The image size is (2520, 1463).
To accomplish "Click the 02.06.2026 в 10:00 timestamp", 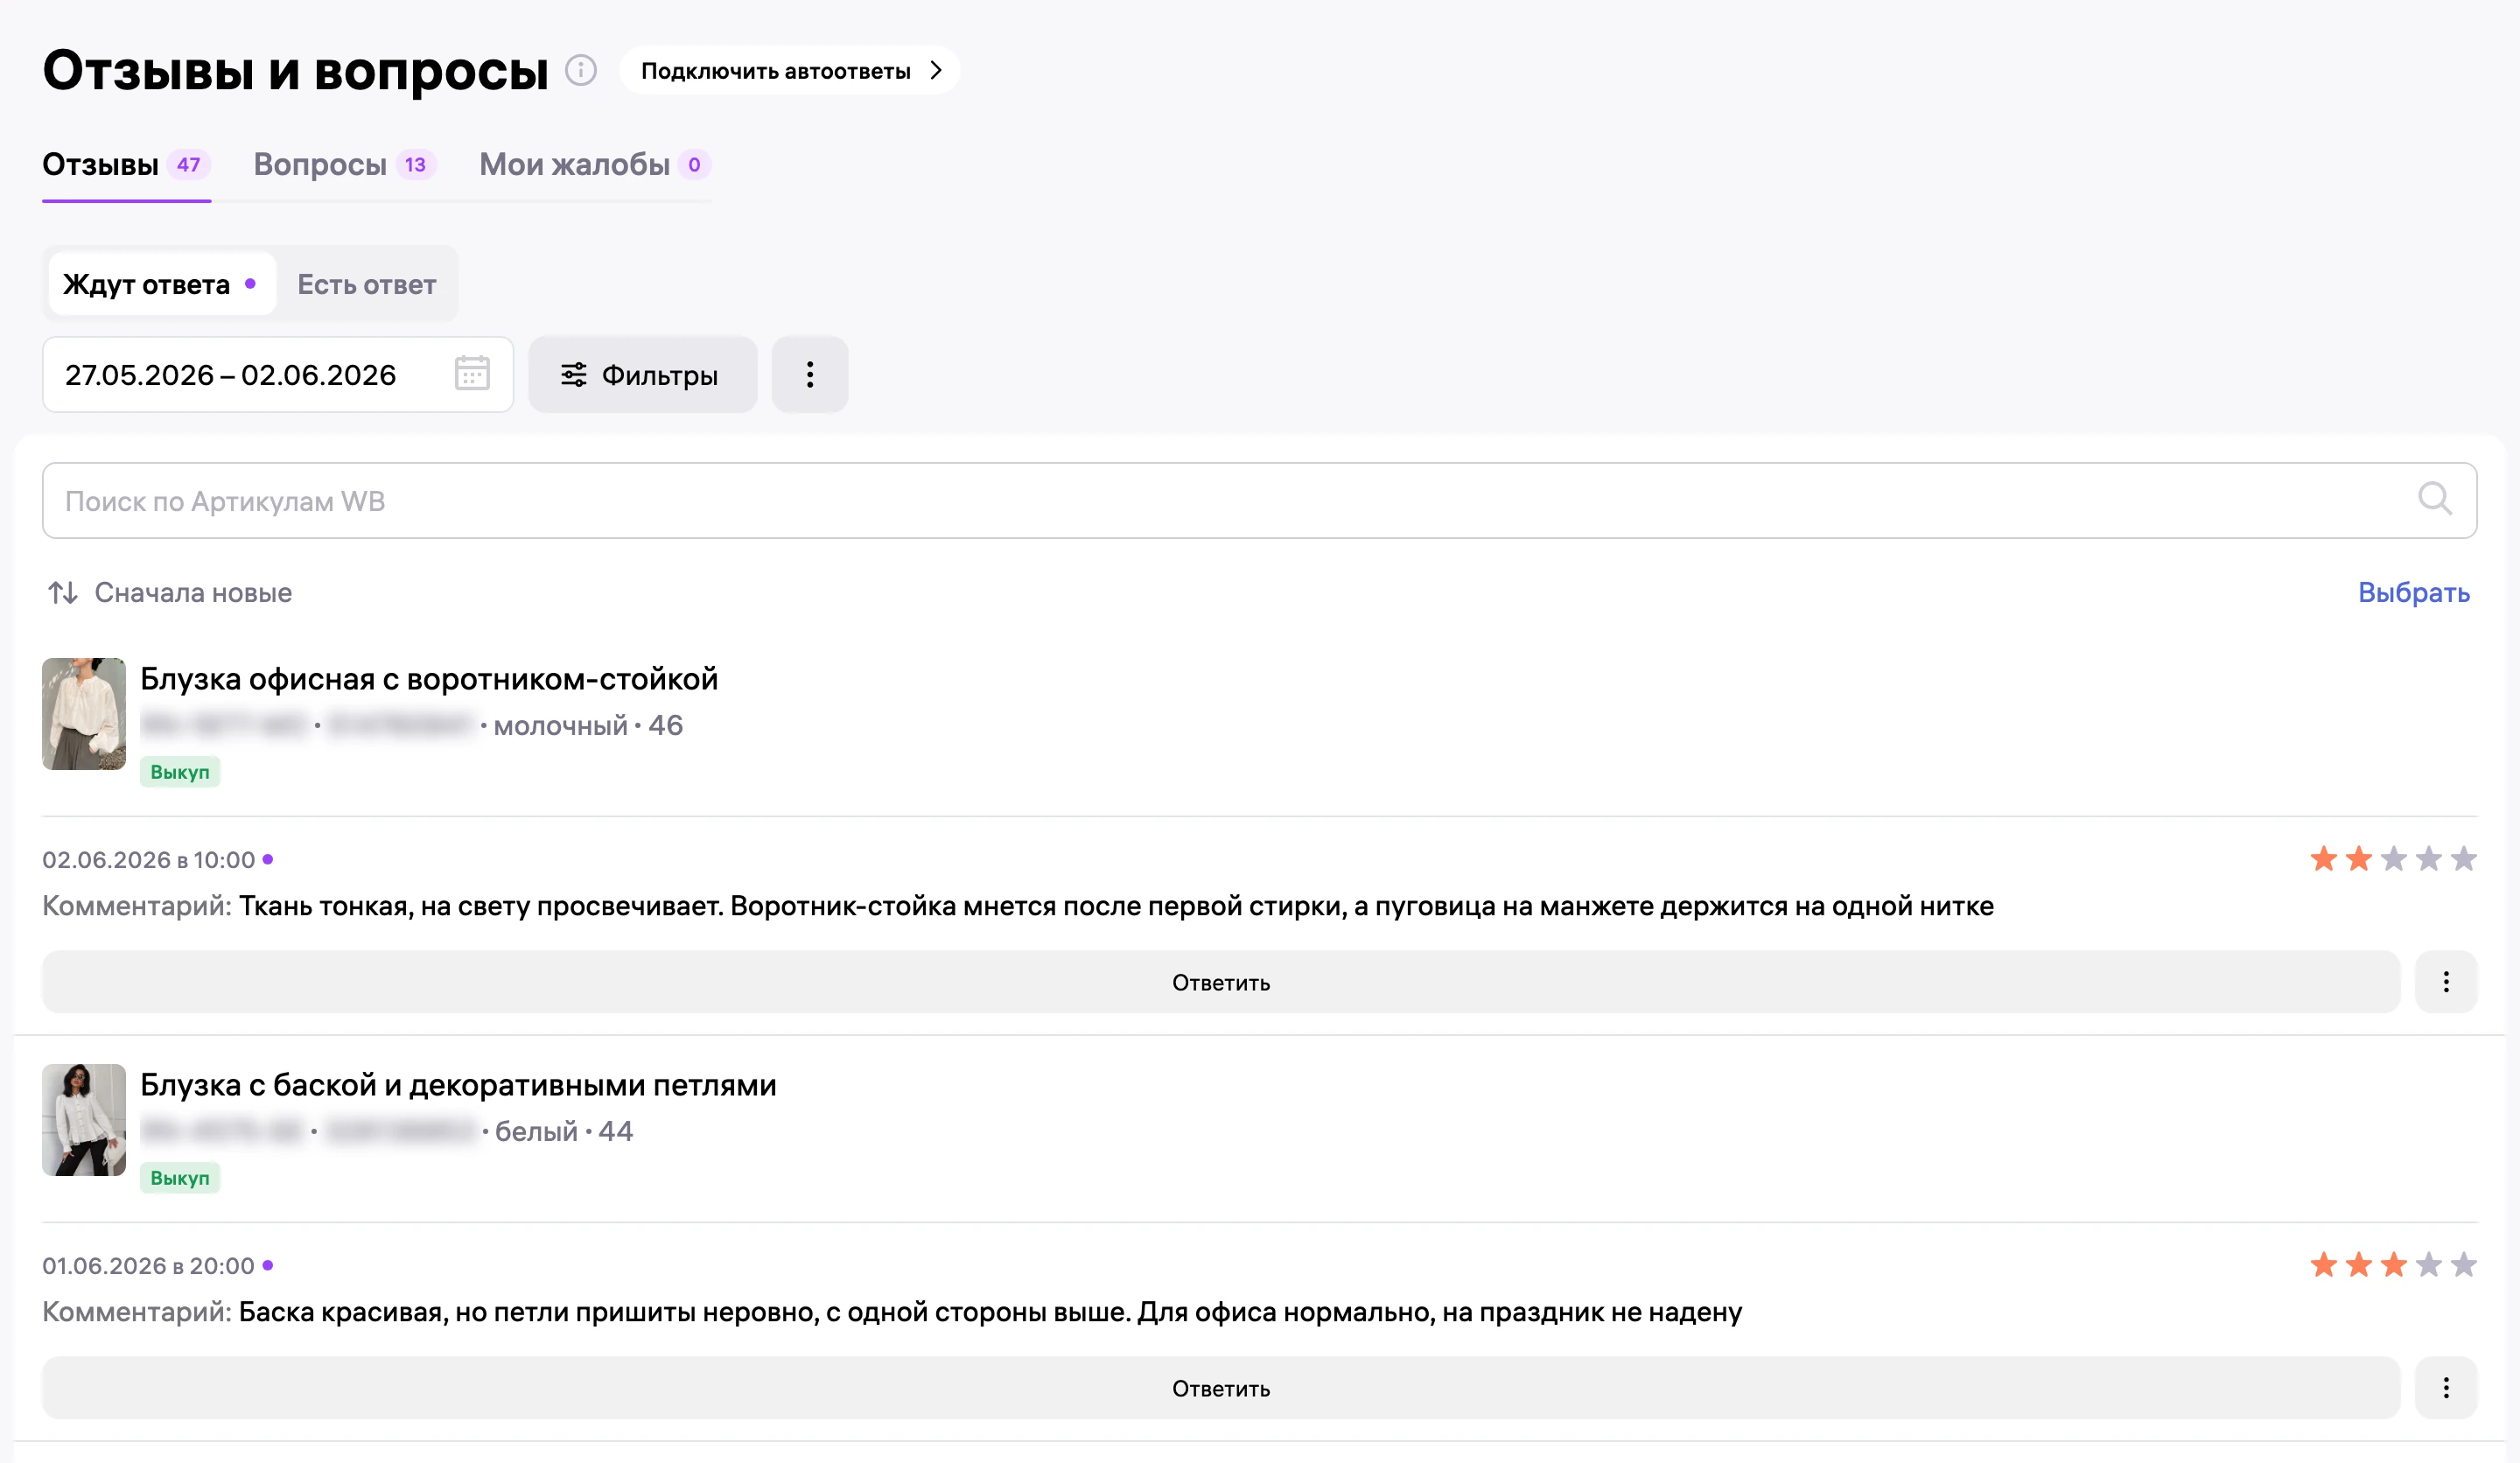I will click(149, 860).
